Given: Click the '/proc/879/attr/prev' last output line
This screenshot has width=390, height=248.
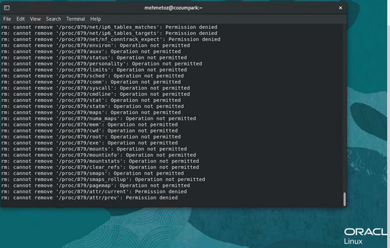Looking at the screenshot, I should click(x=90, y=198).
